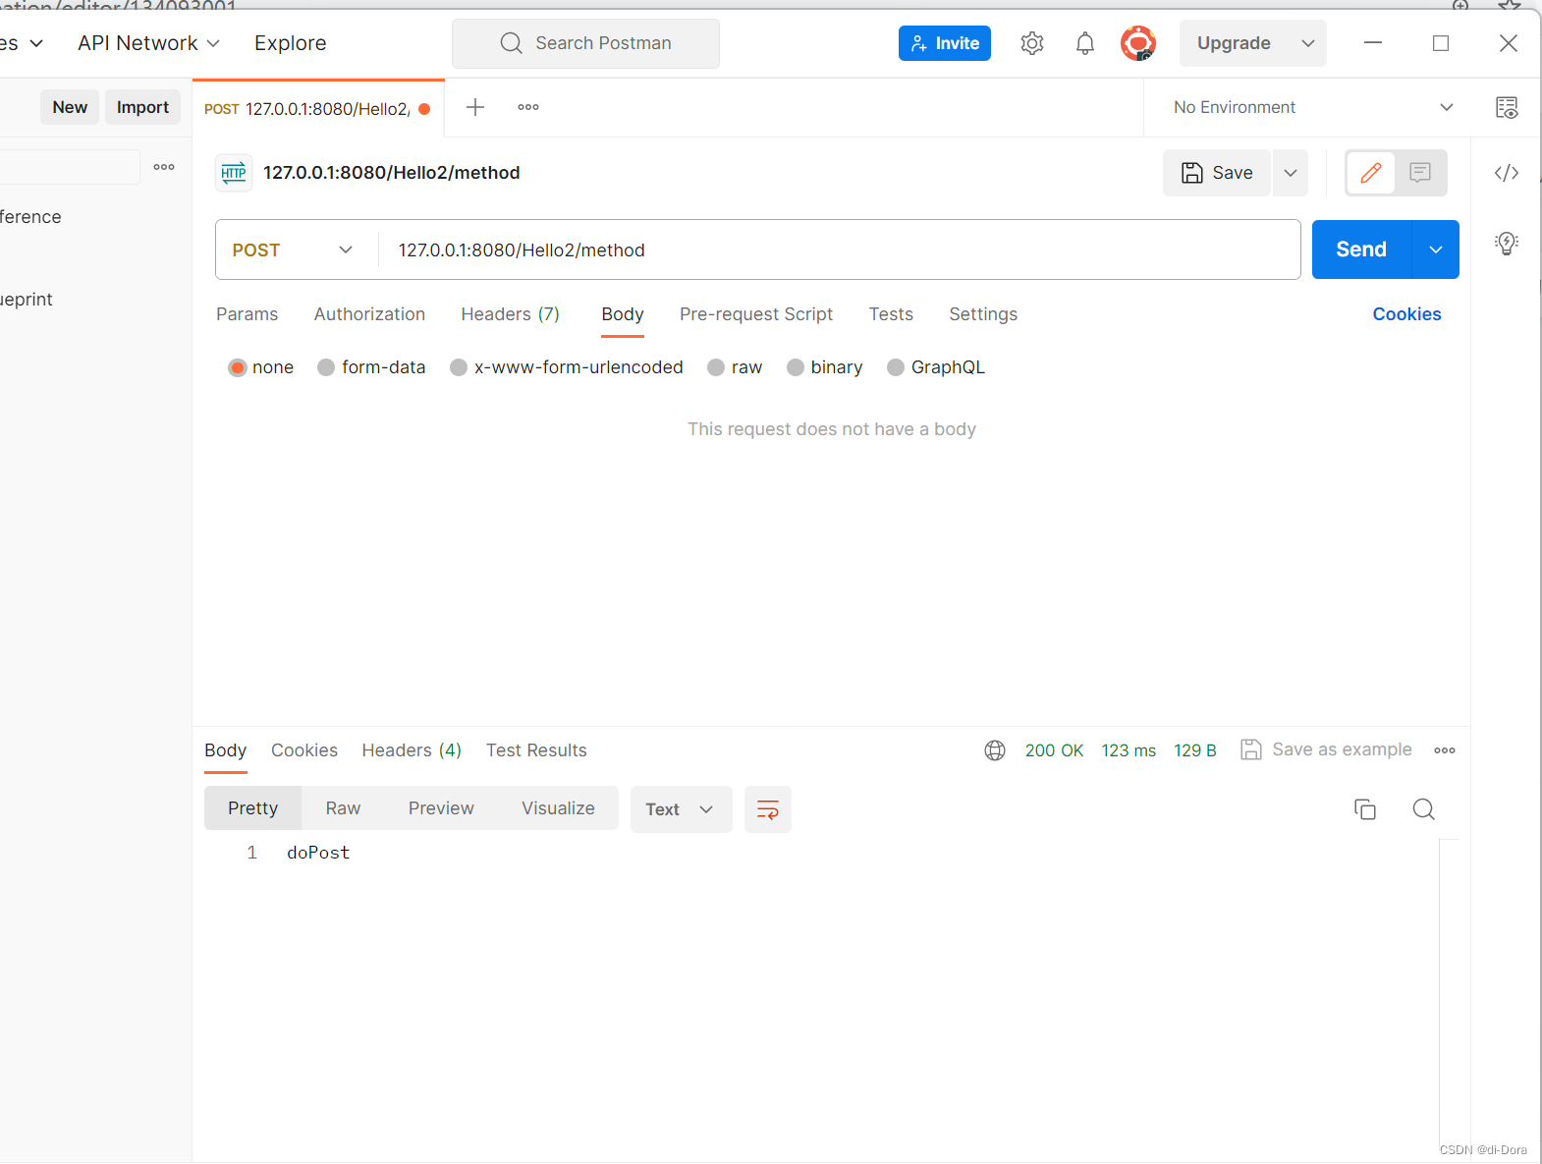Open the code snippet icon

click(x=1506, y=173)
